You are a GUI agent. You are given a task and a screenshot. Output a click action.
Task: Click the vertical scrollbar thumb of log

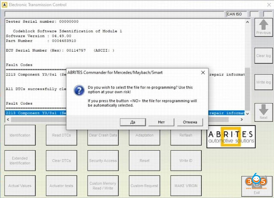247,89
